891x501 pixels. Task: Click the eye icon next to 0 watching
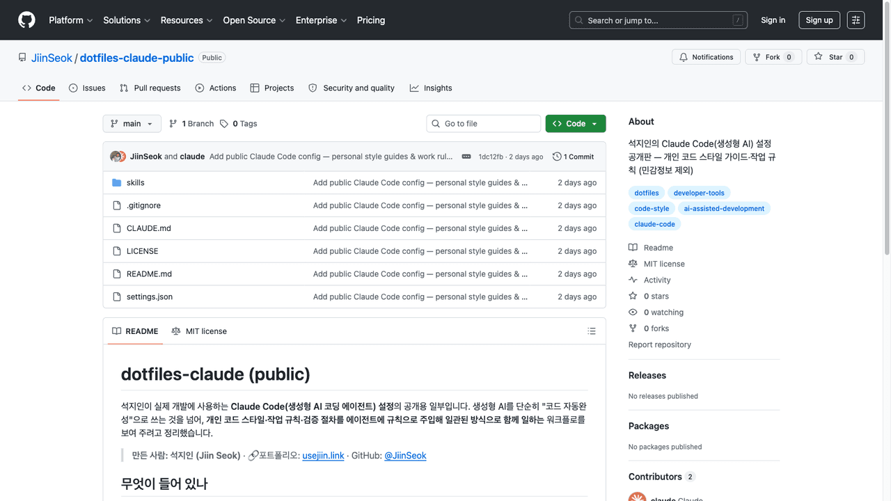pyautogui.click(x=633, y=312)
